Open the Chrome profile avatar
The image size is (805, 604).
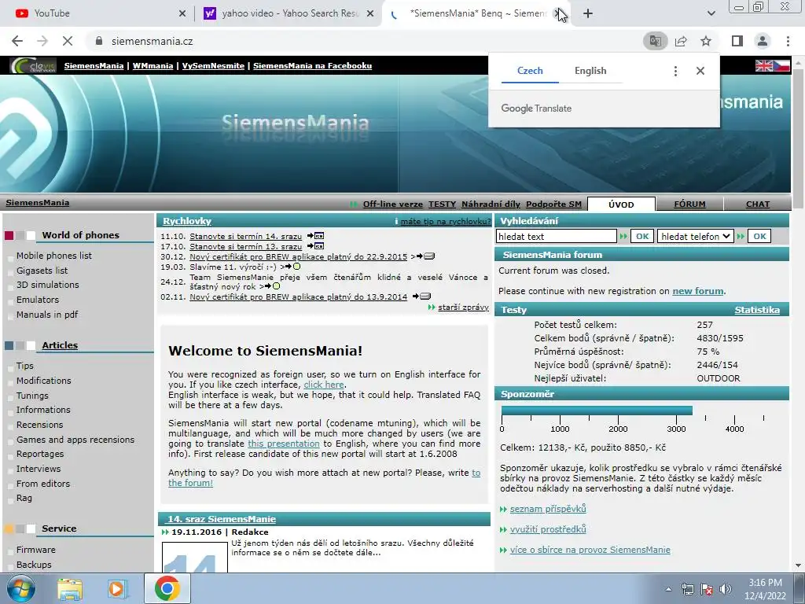(x=763, y=41)
